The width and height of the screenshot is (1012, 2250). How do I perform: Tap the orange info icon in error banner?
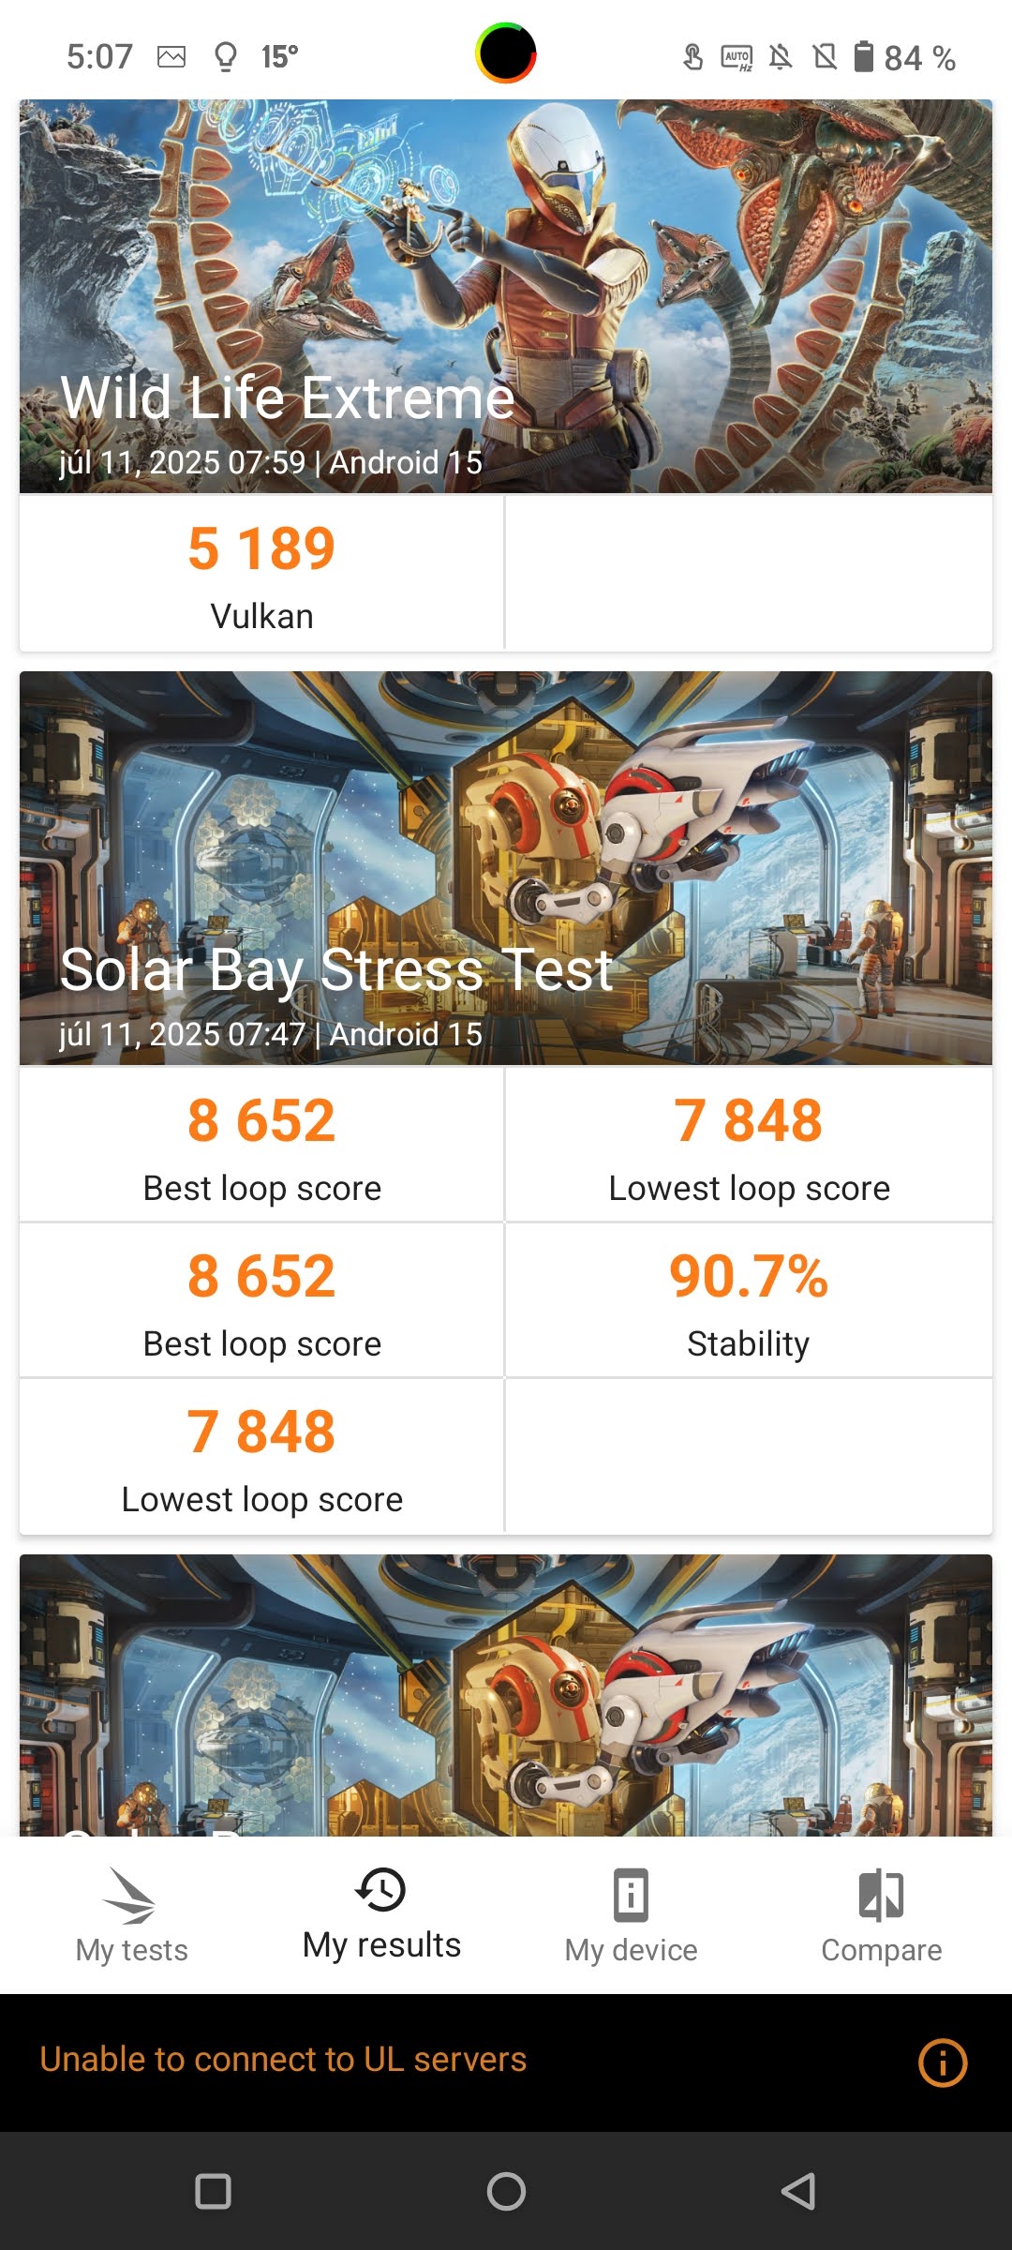(x=942, y=2062)
